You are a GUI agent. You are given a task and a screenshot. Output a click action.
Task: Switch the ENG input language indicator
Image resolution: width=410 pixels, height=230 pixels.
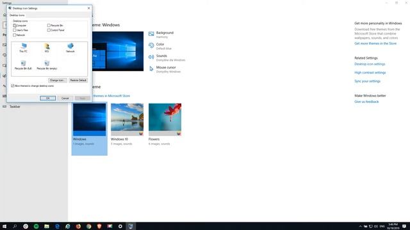(x=382, y=226)
